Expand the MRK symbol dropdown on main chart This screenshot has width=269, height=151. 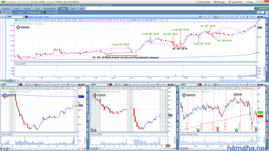point(24,17)
